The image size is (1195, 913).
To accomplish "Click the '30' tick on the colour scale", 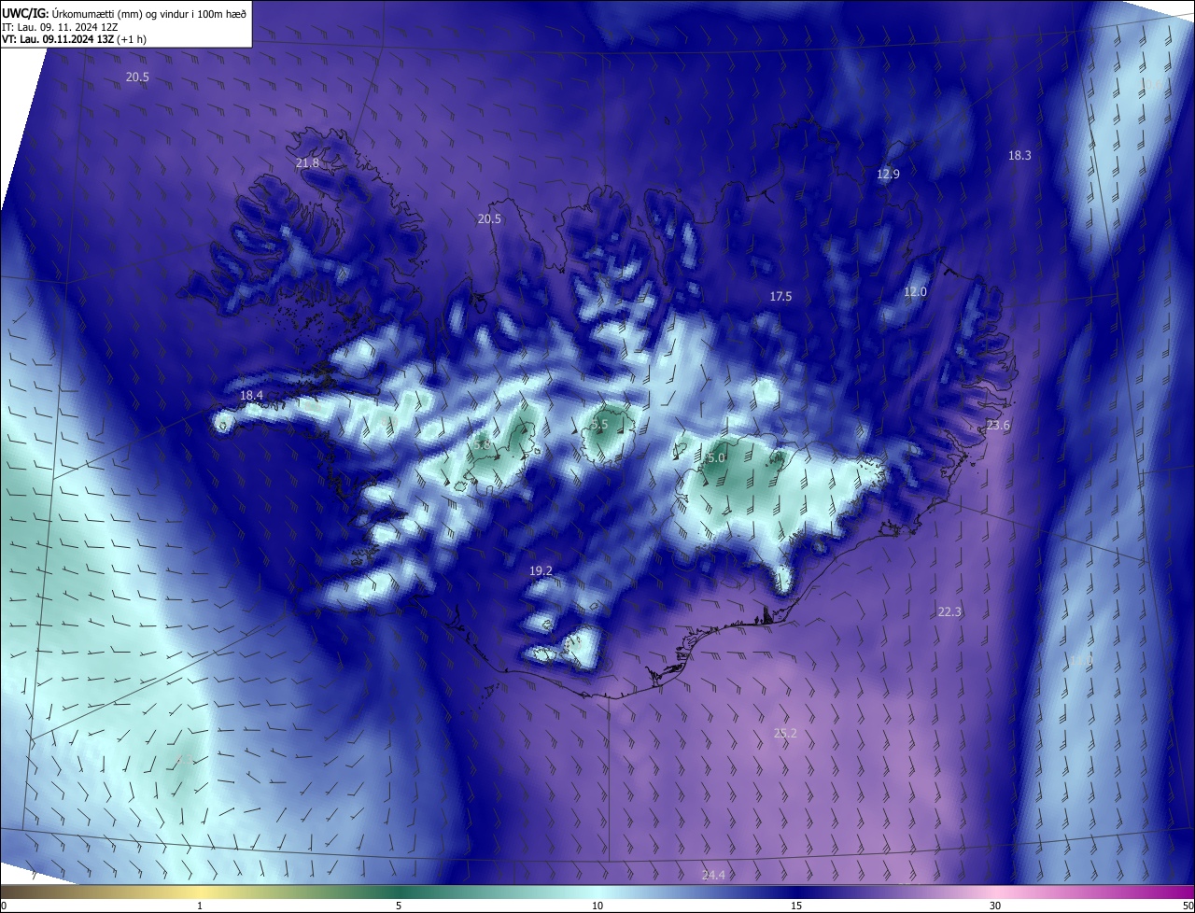I will pyautogui.click(x=995, y=906).
